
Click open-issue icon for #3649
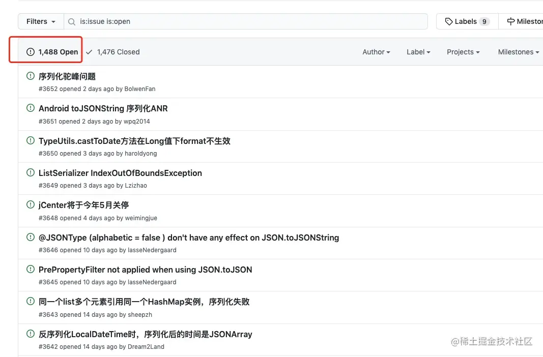(x=31, y=172)
